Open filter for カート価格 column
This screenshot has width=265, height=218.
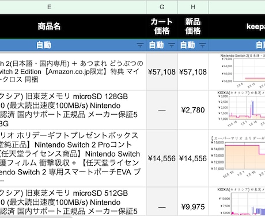(172, 45)
